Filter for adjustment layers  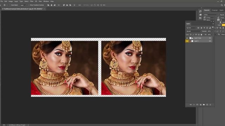(x=201, y=28)
